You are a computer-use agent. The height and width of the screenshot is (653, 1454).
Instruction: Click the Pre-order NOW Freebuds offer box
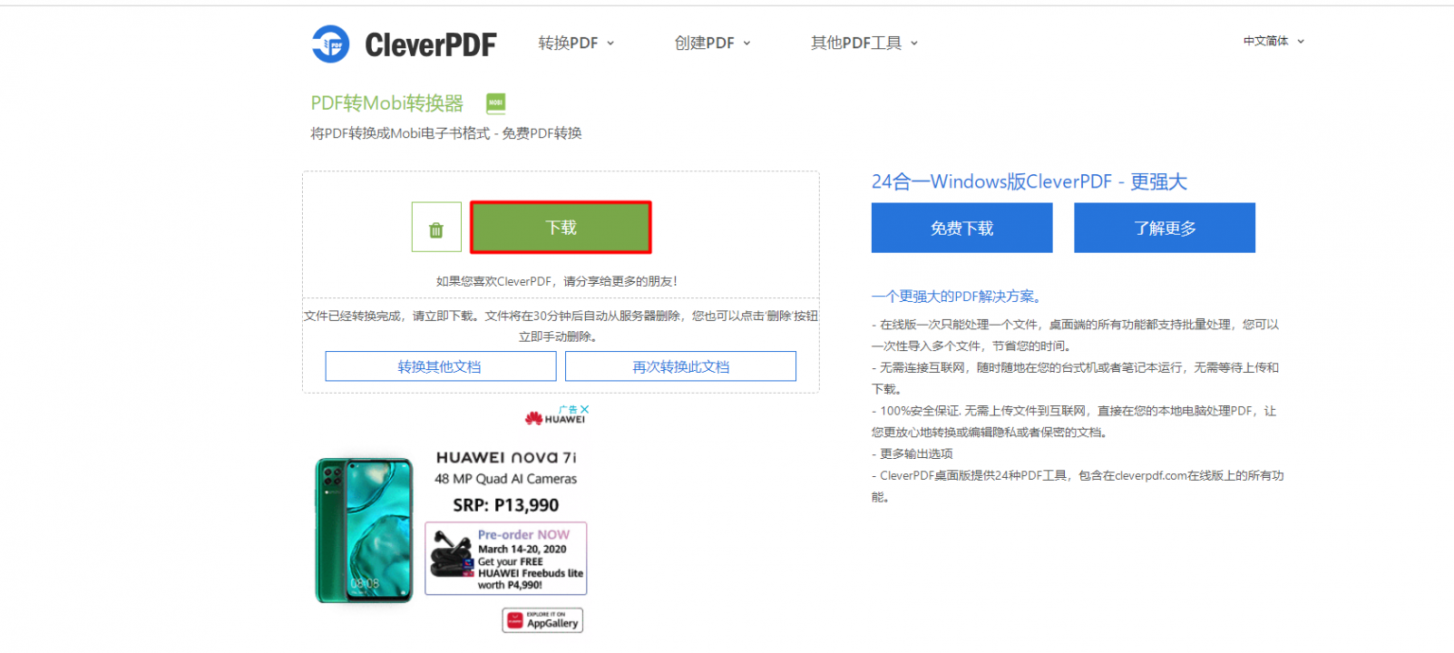coord(506,559)
